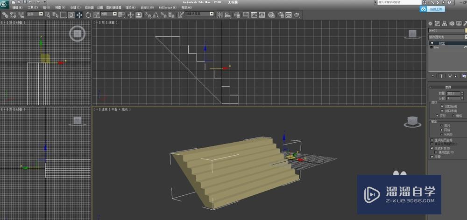Open the Quick Access toolbar customize arrow
Image resolution: width=467 pixels, height=220 pixels.
pyautogui.click(x=45, y=2)
